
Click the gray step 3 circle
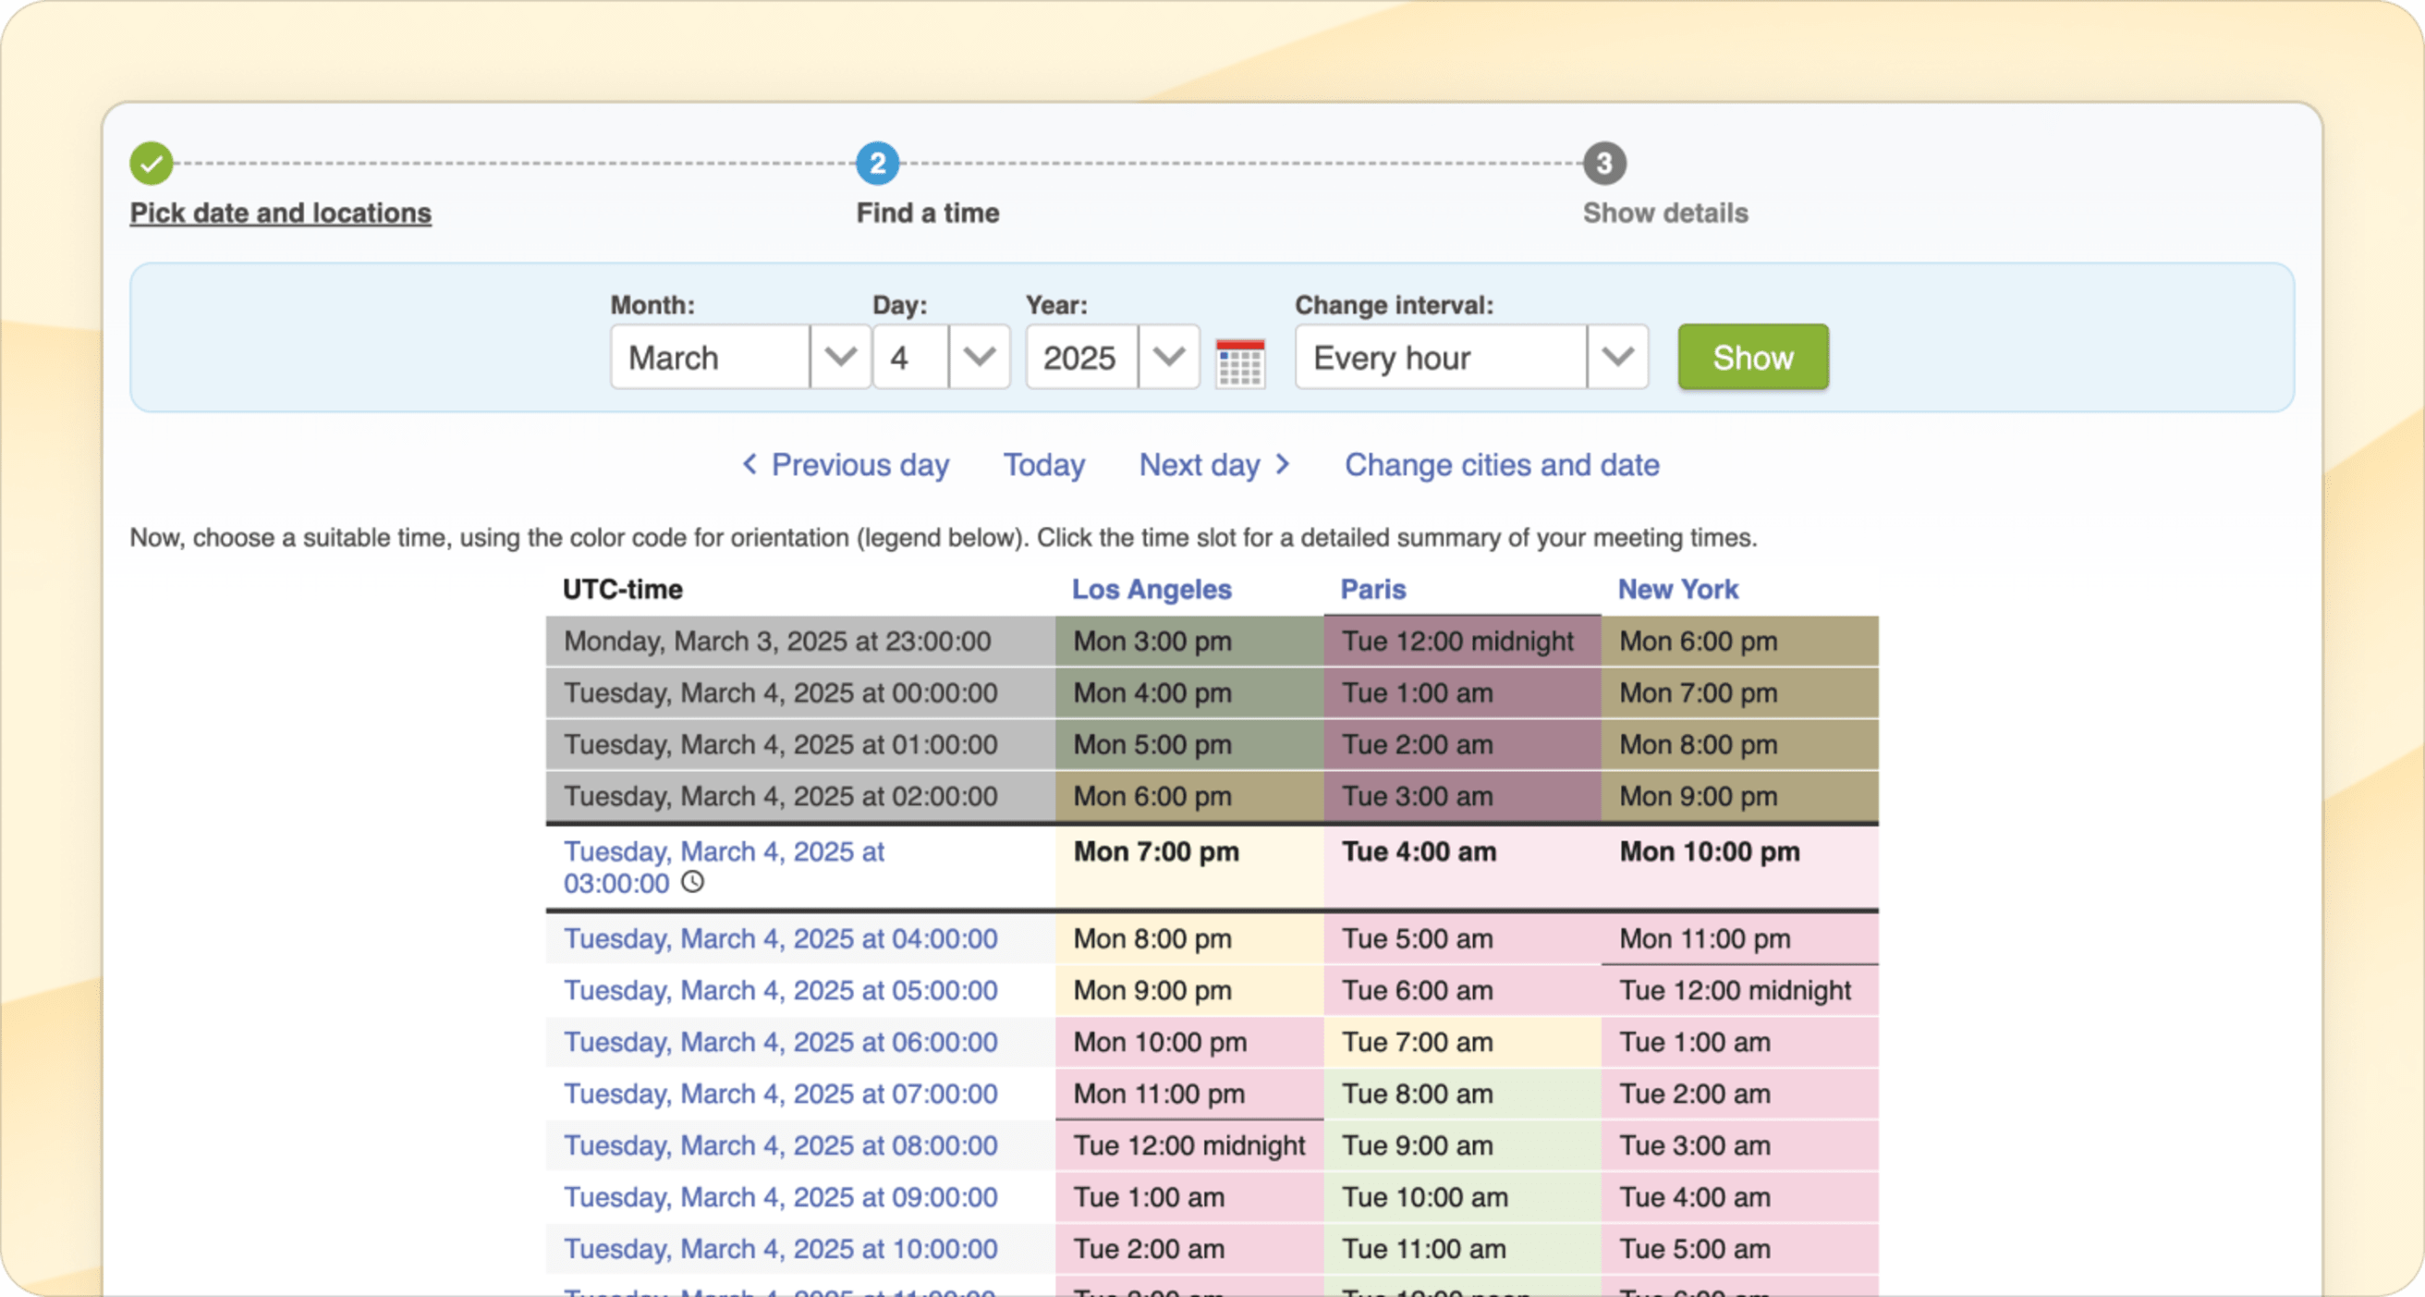[x=1604, y=164]
